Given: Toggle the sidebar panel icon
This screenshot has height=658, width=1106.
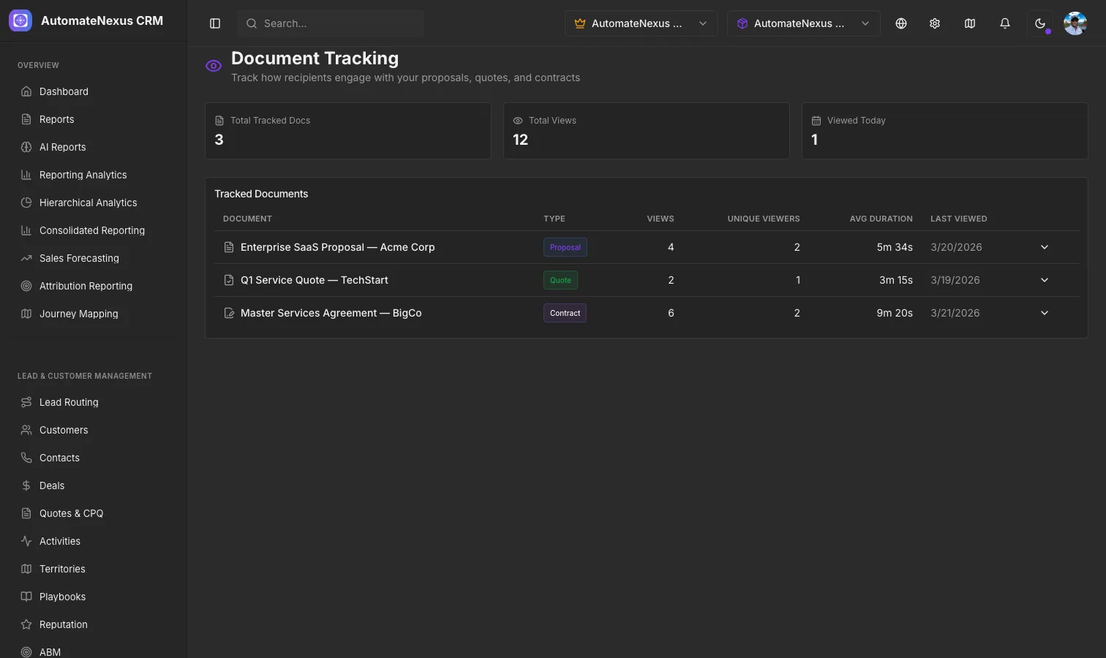Looking at the screenshot, I should coord(215,23).
